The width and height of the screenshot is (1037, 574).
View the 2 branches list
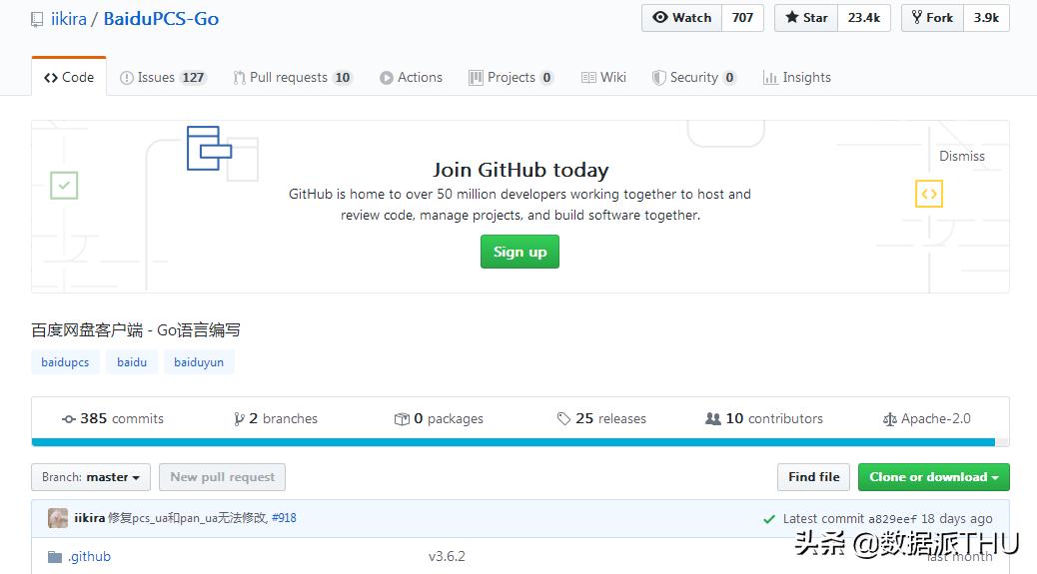pyautogui.click(x=276, y=419)
